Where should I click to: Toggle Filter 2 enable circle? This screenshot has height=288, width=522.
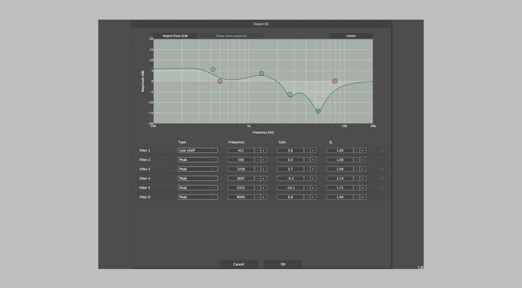[381, 160]
